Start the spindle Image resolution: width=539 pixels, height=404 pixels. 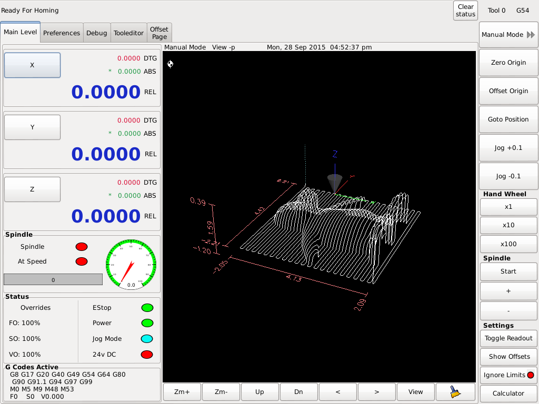509,271
